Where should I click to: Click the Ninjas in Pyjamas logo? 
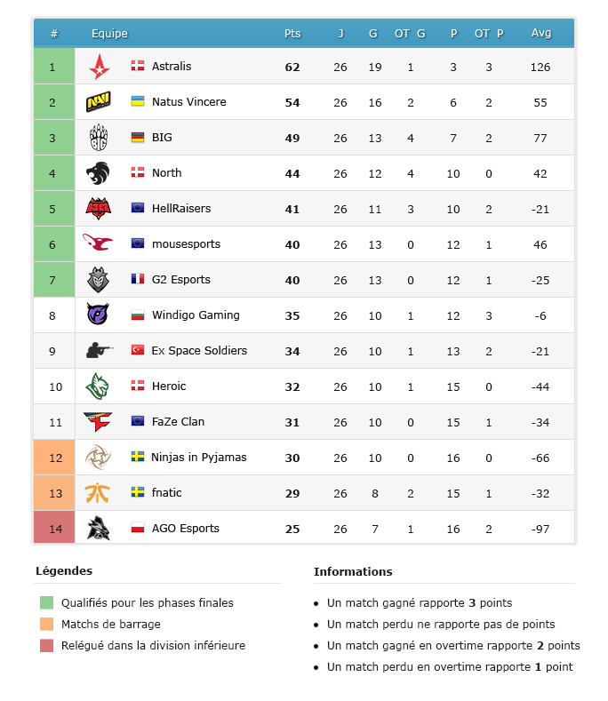(98, 458)
